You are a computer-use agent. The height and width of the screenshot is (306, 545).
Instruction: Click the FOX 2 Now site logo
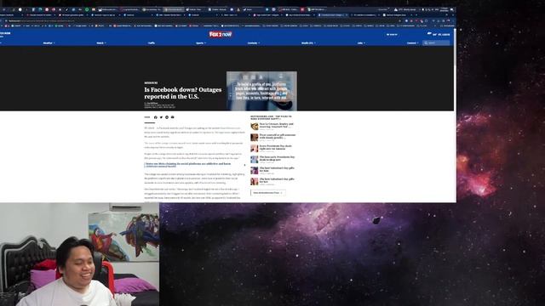pyautogui.click(x=221, y=34)
